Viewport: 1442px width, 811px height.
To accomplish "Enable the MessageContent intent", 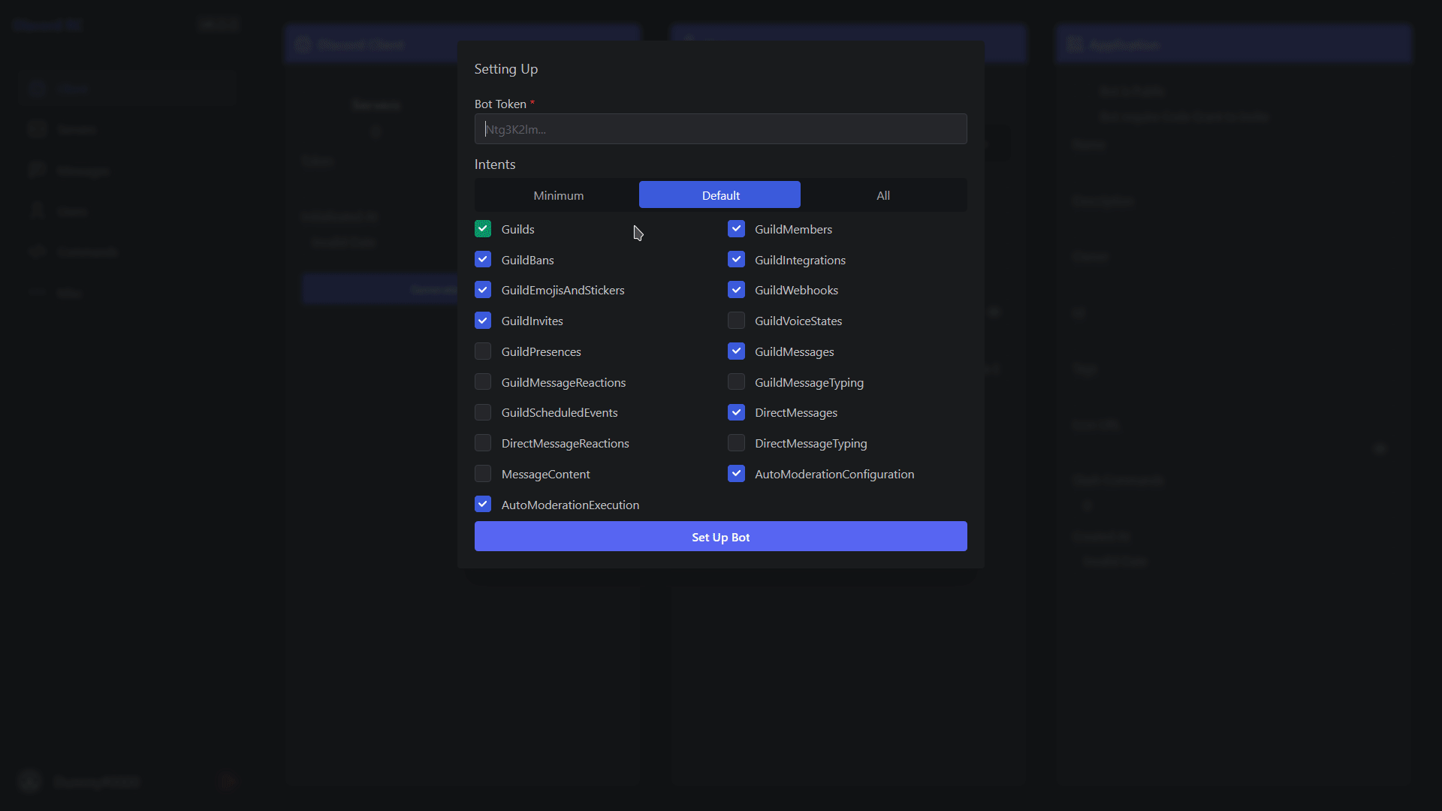I will (483, 474).
